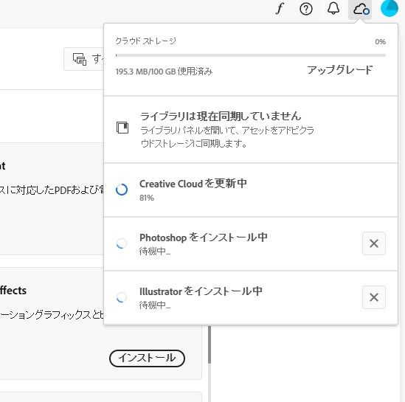Click the 0% storage percentage
This screenshot has width=405, height=402.
click(x=380, y=41)
